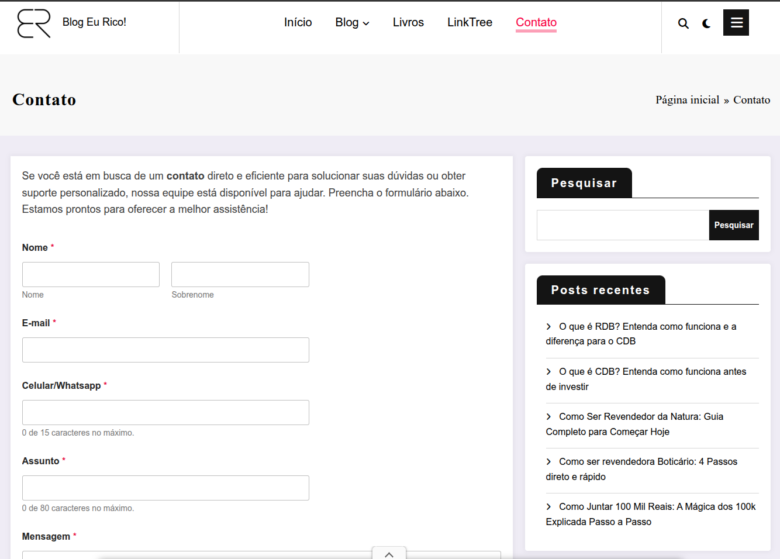Go to the Início menu item

(x=298, y=22)
